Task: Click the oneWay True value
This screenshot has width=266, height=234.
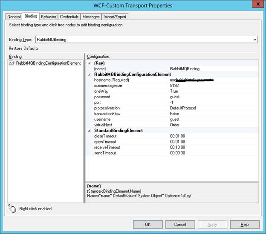Action: [x=174, y=91]
